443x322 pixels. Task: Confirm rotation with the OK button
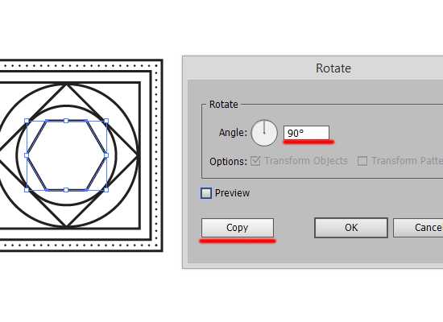coord(351,228)
